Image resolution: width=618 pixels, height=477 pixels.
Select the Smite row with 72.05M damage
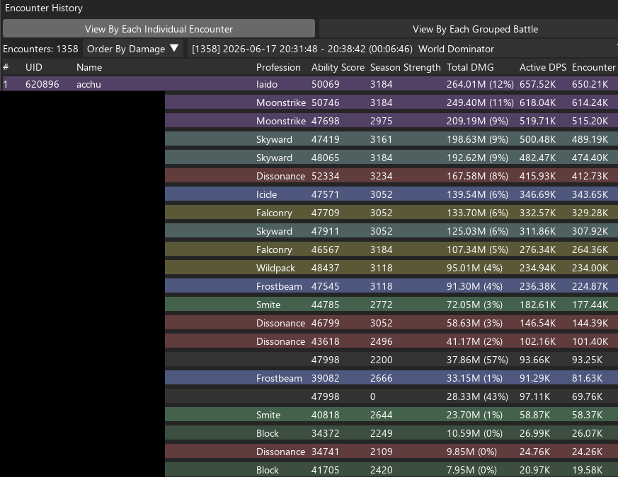391,305
